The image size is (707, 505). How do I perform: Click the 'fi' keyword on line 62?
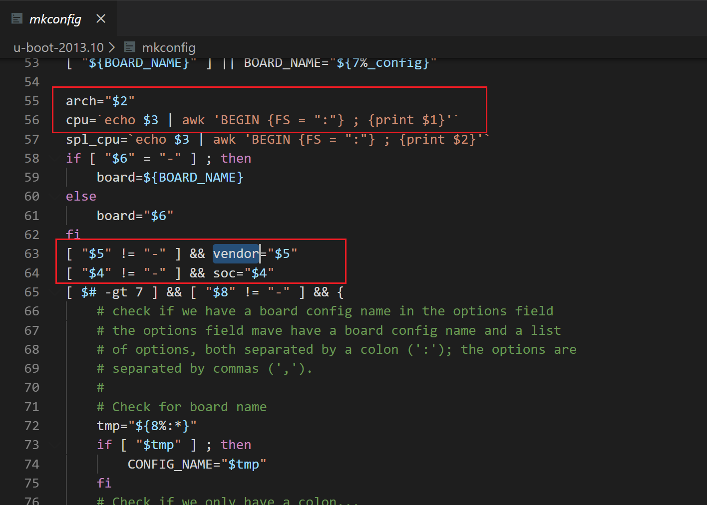point(73,235)
